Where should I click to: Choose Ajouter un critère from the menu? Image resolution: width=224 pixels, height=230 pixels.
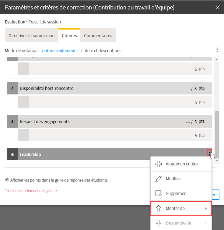click(x=181, y=164)
